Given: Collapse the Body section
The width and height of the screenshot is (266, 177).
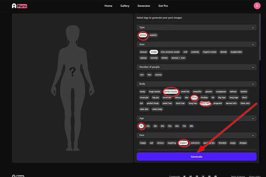Looking at the screenshot, I should click(x=253, y=84).
